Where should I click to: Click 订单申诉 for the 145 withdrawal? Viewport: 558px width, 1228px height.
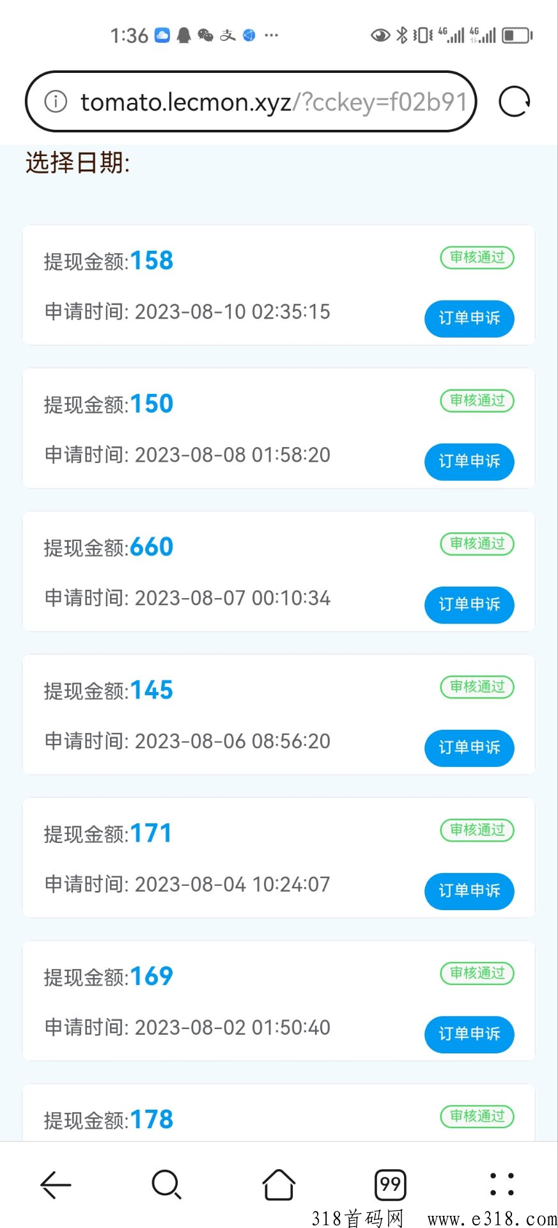click(x=469, y=748)
